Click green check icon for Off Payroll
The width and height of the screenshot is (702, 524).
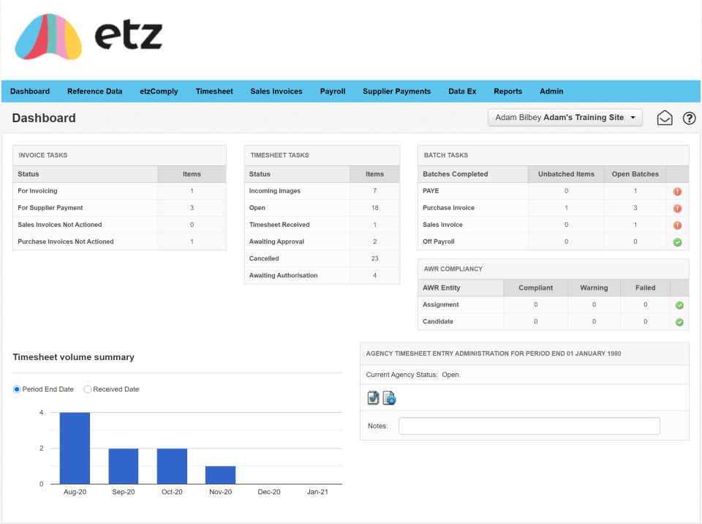pos(677,242)
